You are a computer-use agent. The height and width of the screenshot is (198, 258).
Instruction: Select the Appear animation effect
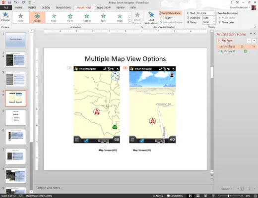pos(37,17)
